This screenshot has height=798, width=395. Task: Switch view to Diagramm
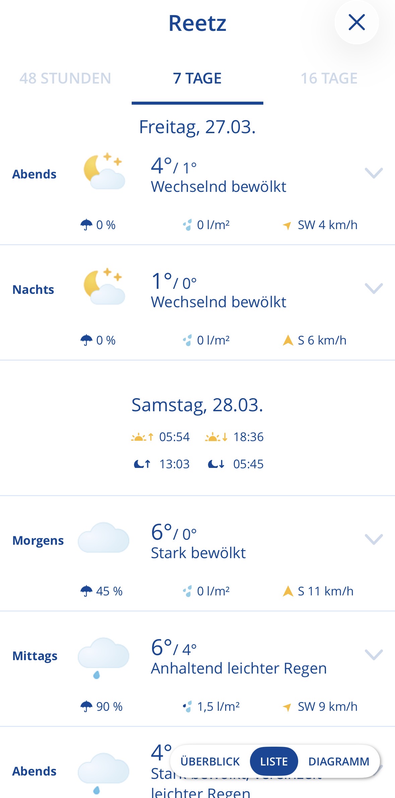[x=339, y=761]
